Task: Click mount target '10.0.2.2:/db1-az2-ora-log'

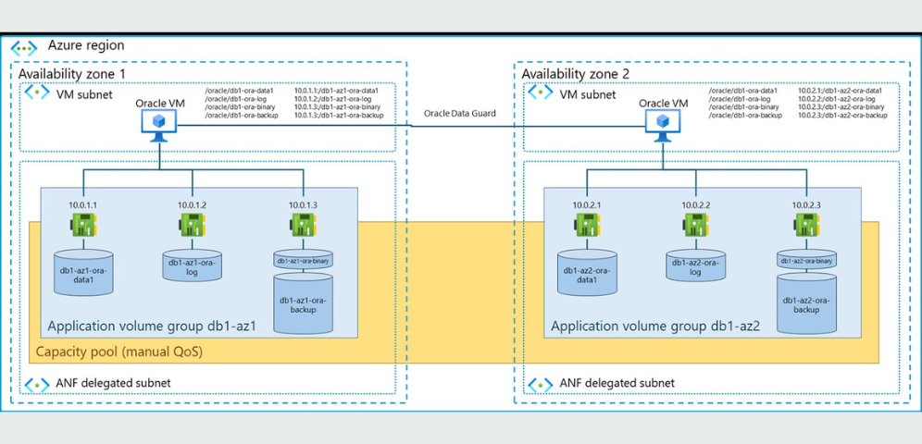Action: click(836, 99)
